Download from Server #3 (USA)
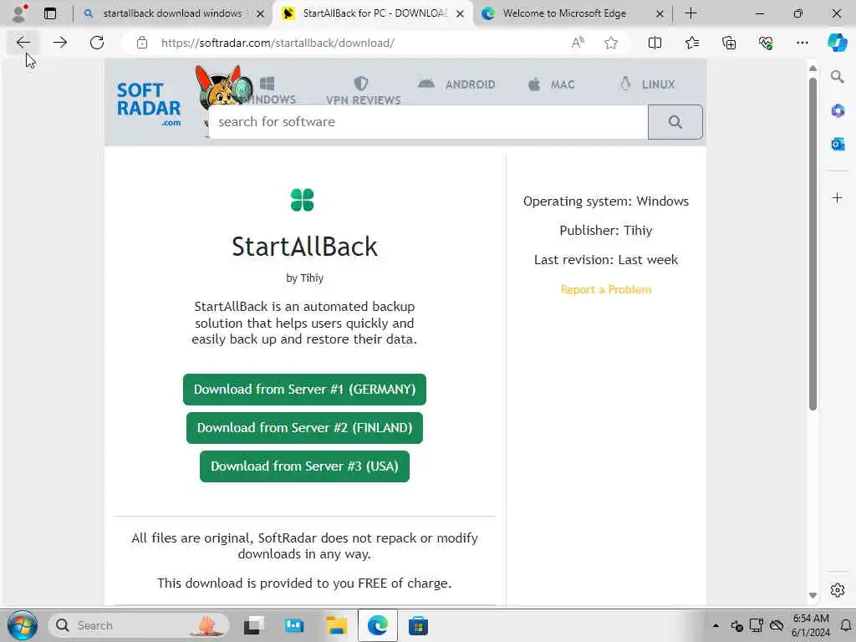The image size is (856, 642). pos(304,466)
